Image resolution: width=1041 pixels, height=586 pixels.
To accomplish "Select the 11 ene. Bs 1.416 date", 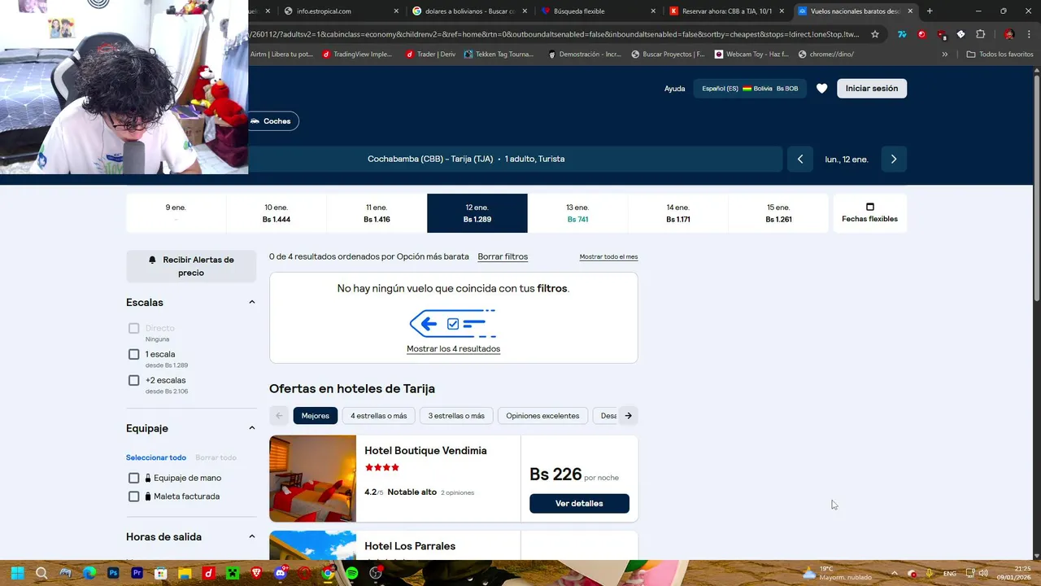I will point(377,213).
